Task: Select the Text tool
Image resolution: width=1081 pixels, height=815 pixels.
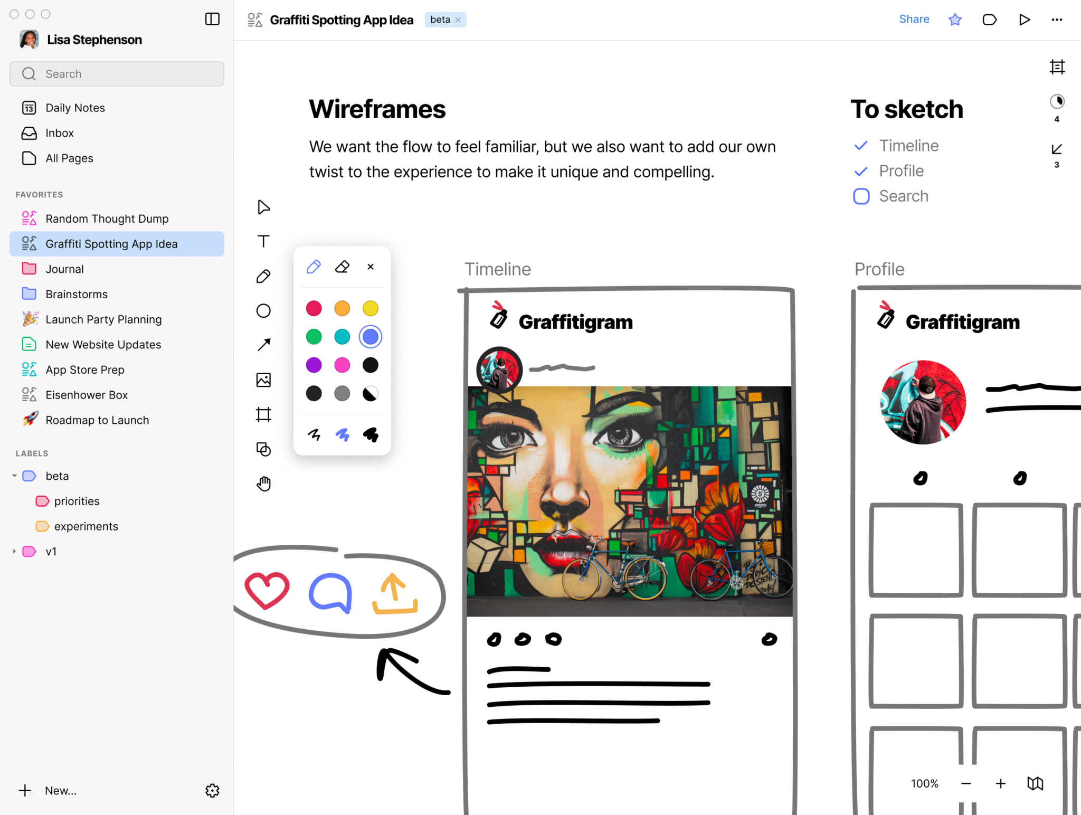Action: coord(263,241)
